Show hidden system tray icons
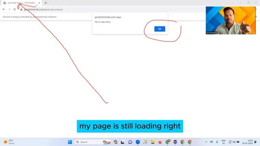This screenshot has width=260, height=146. tap(206, 142)
